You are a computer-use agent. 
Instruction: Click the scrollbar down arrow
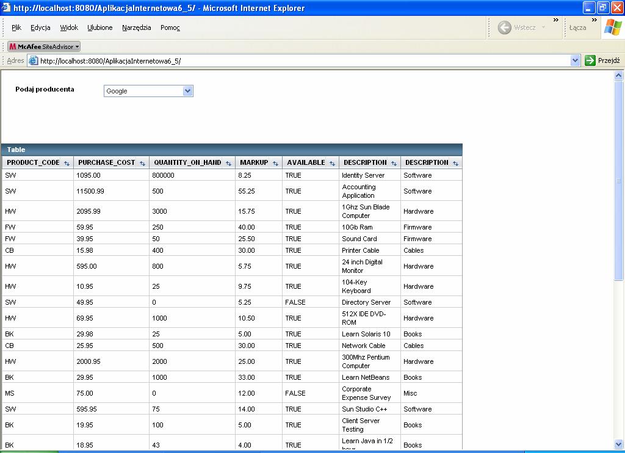619,444
